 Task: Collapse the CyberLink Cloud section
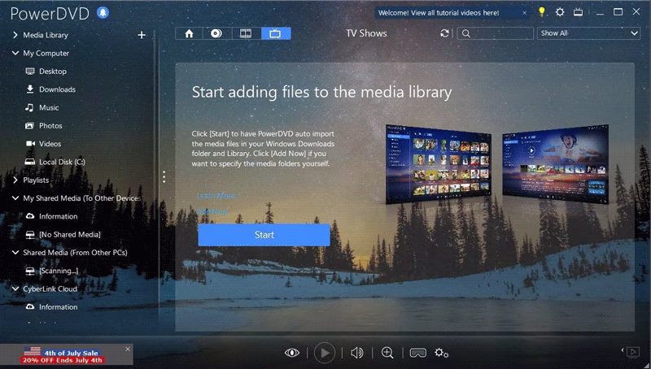(15, 289)
